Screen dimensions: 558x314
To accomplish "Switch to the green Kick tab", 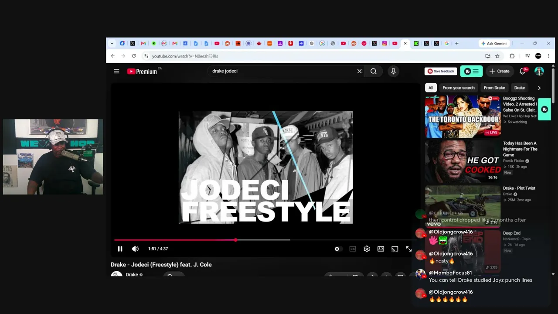I will [x=416, y=43].
